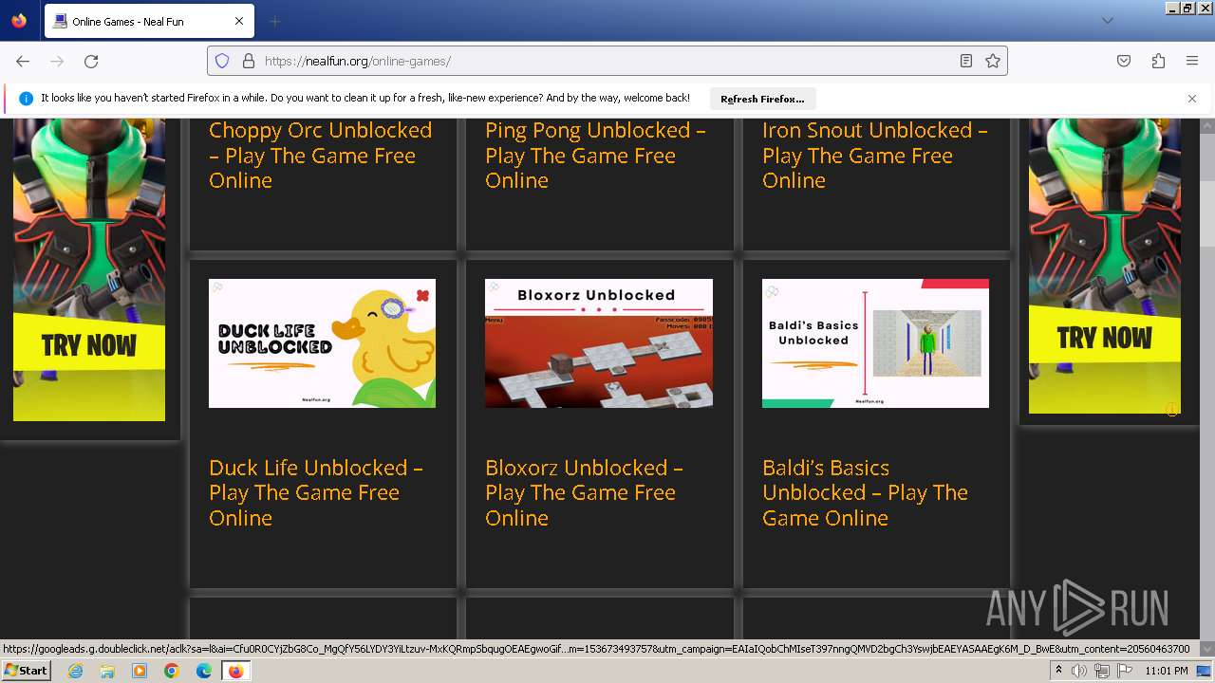Image resolution: width=1215 pixels, height=683 pixels.
Task: Go back to the previous page
Action: click(23, 61)
